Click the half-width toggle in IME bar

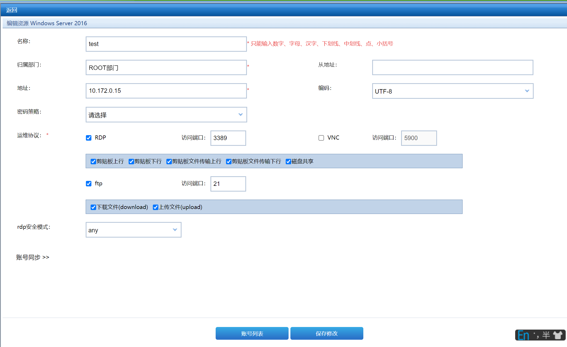546,335
